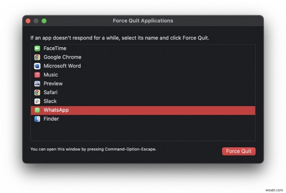Screen dimensions: 286x193
Task: Select the Music list entry
Action: tap(50, 75)
